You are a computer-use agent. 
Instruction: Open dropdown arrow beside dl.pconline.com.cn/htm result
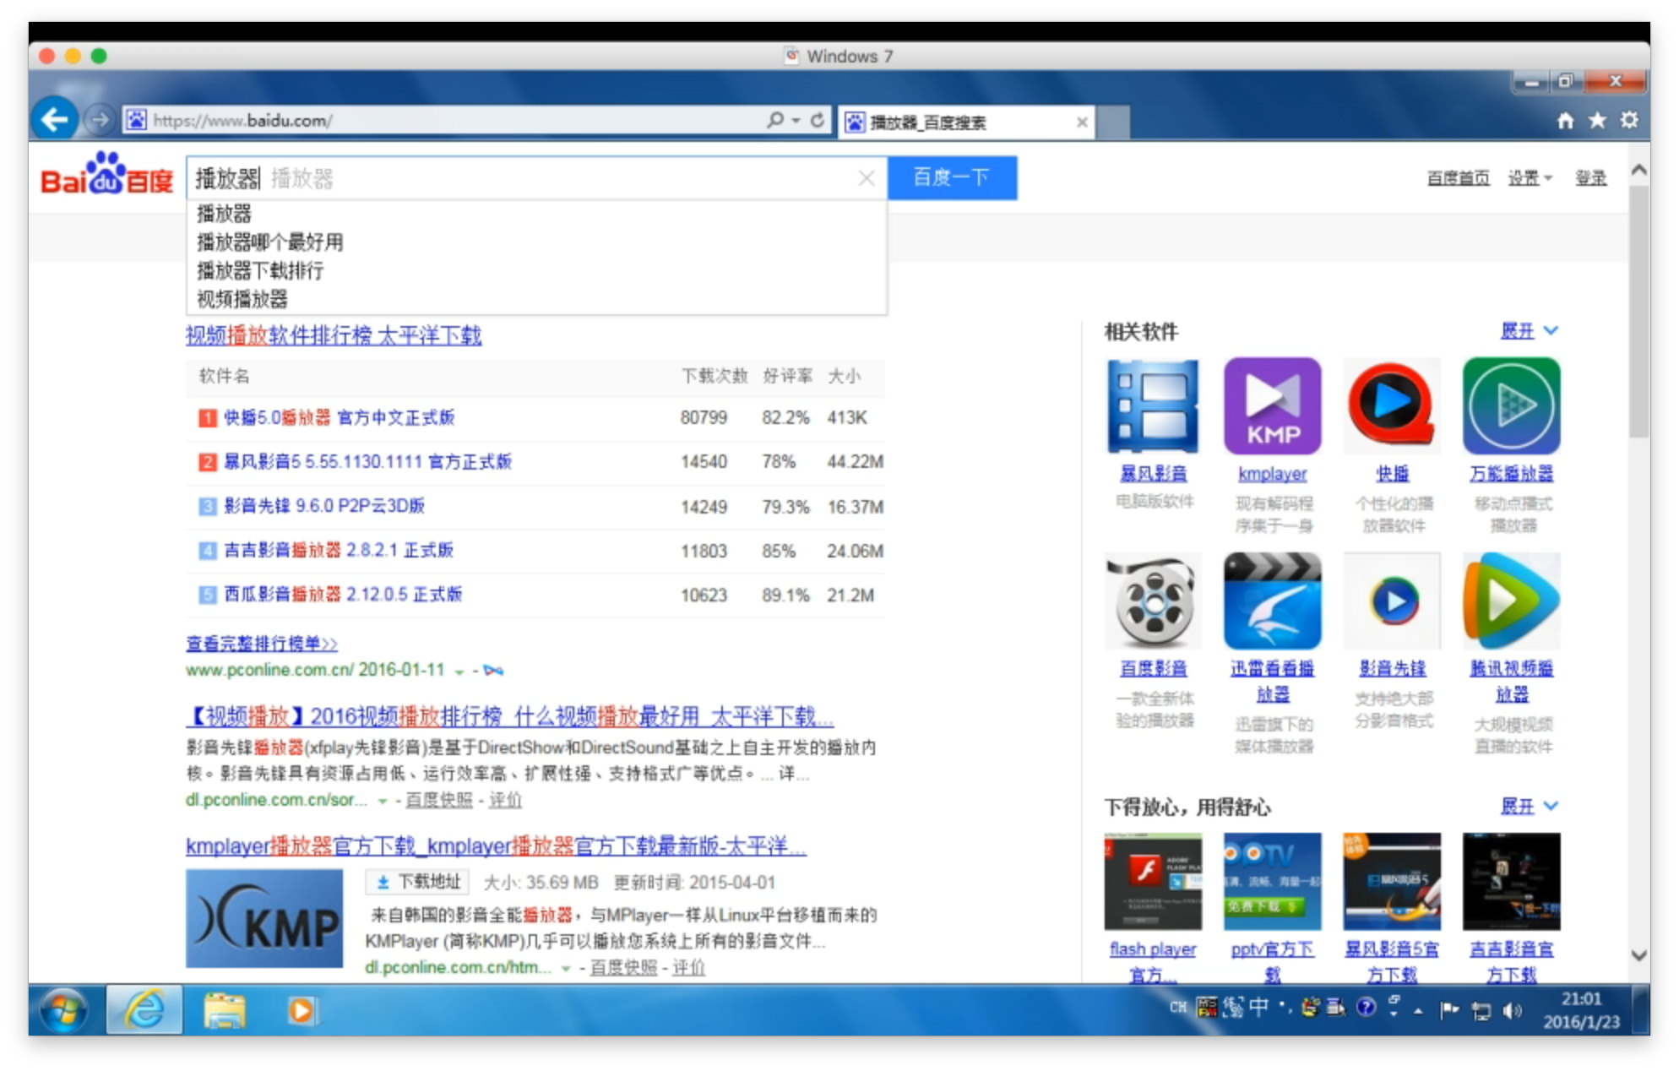[x=566, y=969]
